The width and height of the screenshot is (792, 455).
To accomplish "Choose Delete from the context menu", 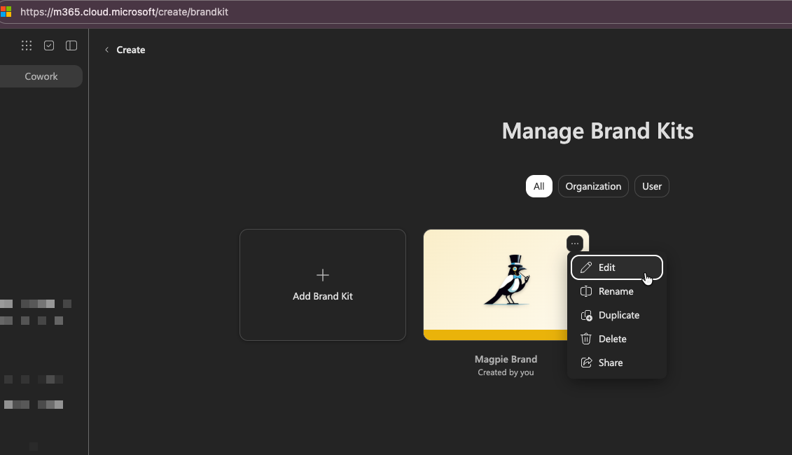I will pyautogui.click(x=617, y=339).
